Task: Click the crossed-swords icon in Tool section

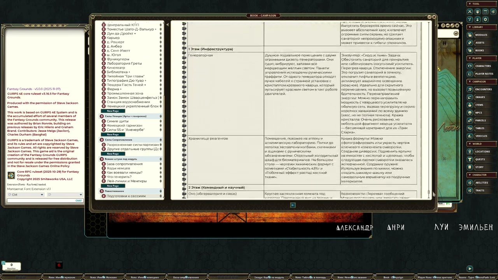Action: [470, 12]
